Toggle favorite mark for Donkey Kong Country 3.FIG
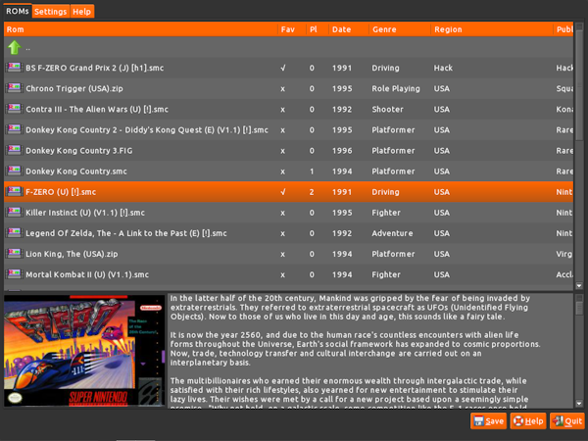 [283, 151]
